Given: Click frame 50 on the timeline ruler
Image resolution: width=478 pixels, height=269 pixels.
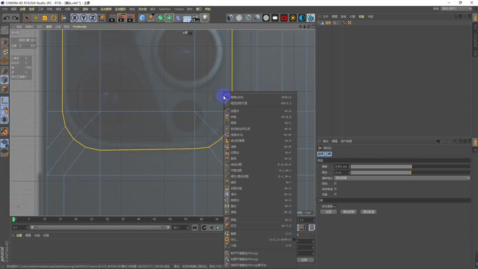Looking at the screenshot, I should point(170,219).
